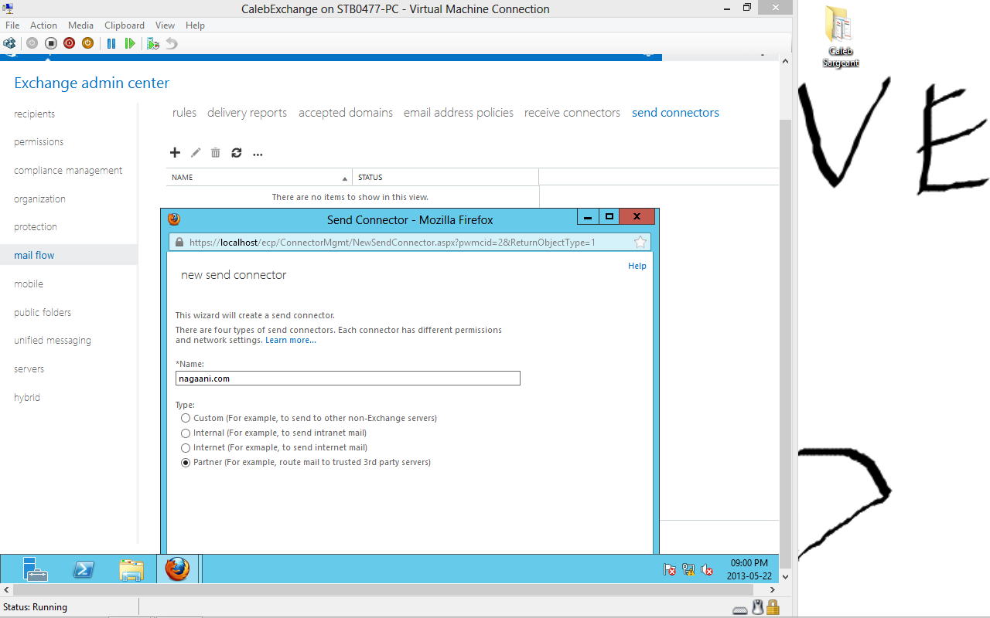
Task: Switch to the rules tab
Action: 185,113
